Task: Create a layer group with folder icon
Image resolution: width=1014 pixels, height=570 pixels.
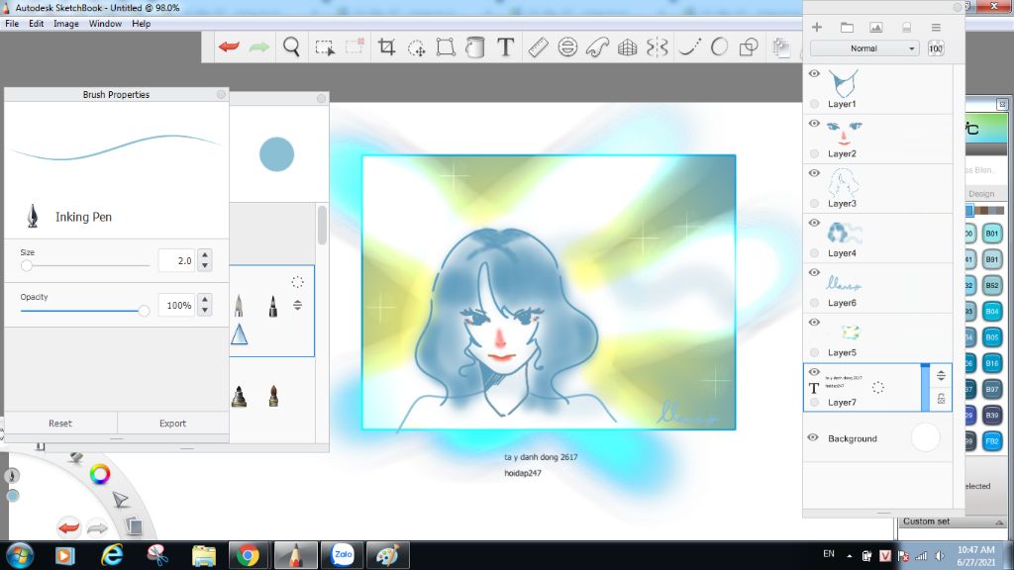Action: click(x=847, y=27)
